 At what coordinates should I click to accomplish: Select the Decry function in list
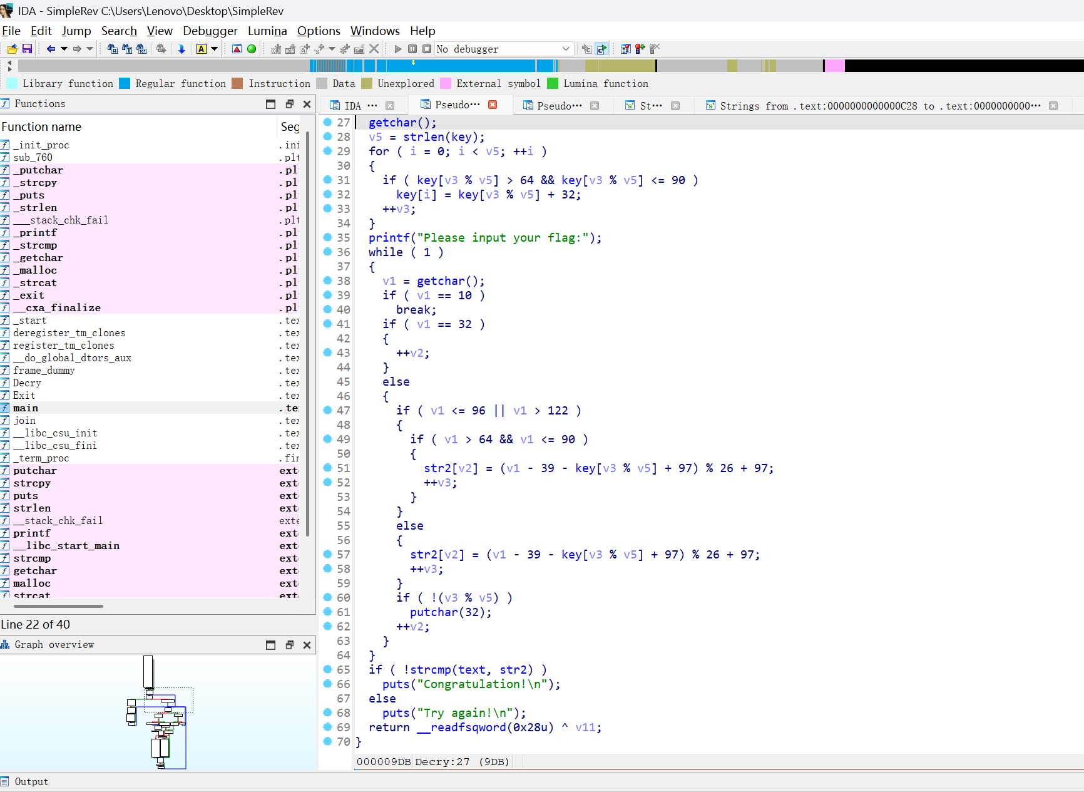tap(27, 383)
